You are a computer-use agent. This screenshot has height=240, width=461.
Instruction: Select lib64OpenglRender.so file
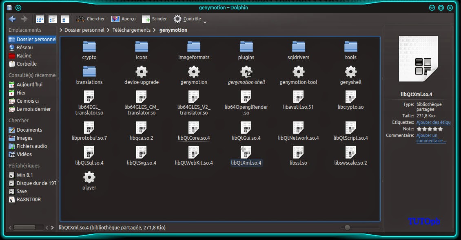click(x=246, y=103)
